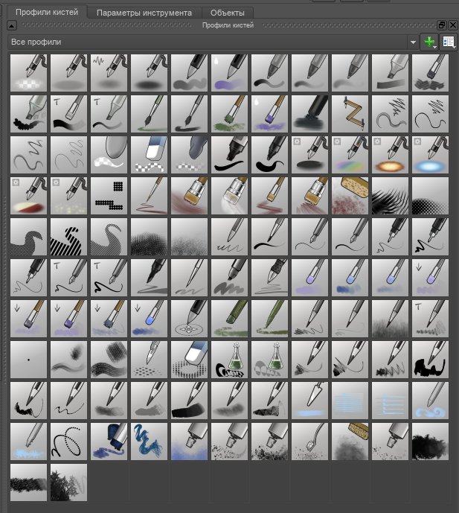Select the wet bristle brush with purple paint and a drop
This screenshot has width=459, height=513.
[270, 114]
